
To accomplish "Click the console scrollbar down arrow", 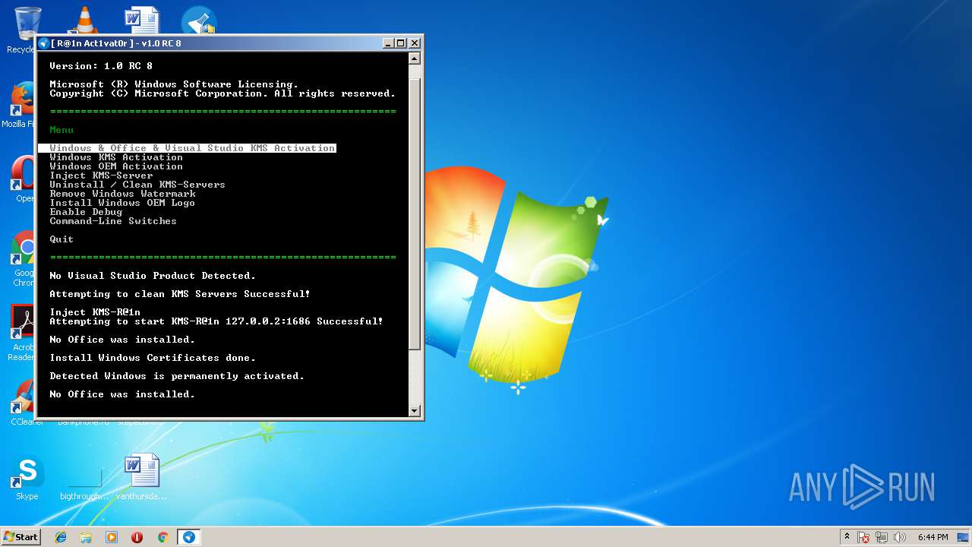I will (x=415, y=410).
